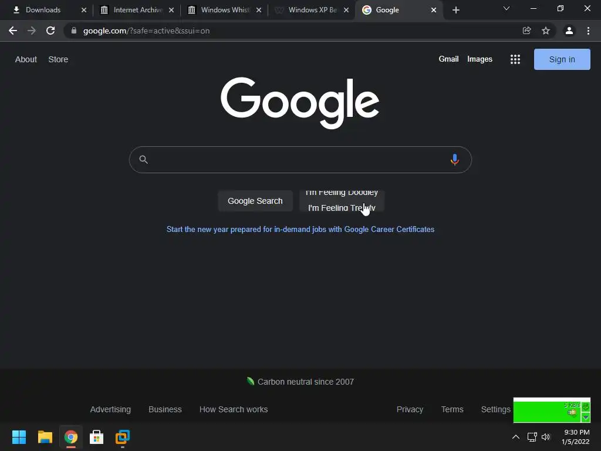Bookmark this tab with the star
The width and height of the screenshot is (601, 451).
pyautogui.click(x=546, y=31)
